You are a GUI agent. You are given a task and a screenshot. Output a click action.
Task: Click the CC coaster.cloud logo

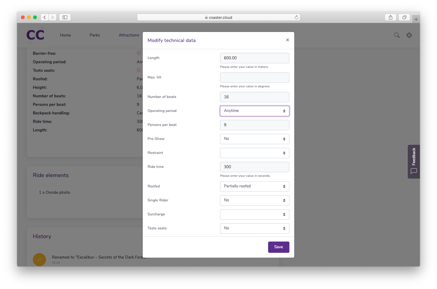coord(35,35)
